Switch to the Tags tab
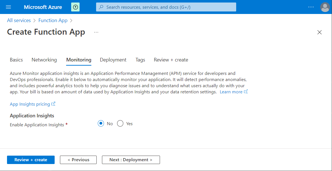The image size is (332, 171). coord(140,60)
